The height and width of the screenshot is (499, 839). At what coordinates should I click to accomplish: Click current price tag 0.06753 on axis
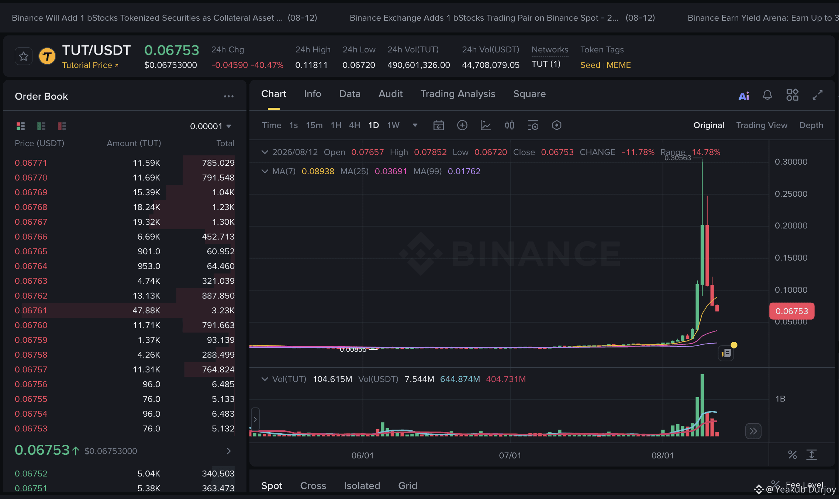pyautogui.click(x=792, y=311)
